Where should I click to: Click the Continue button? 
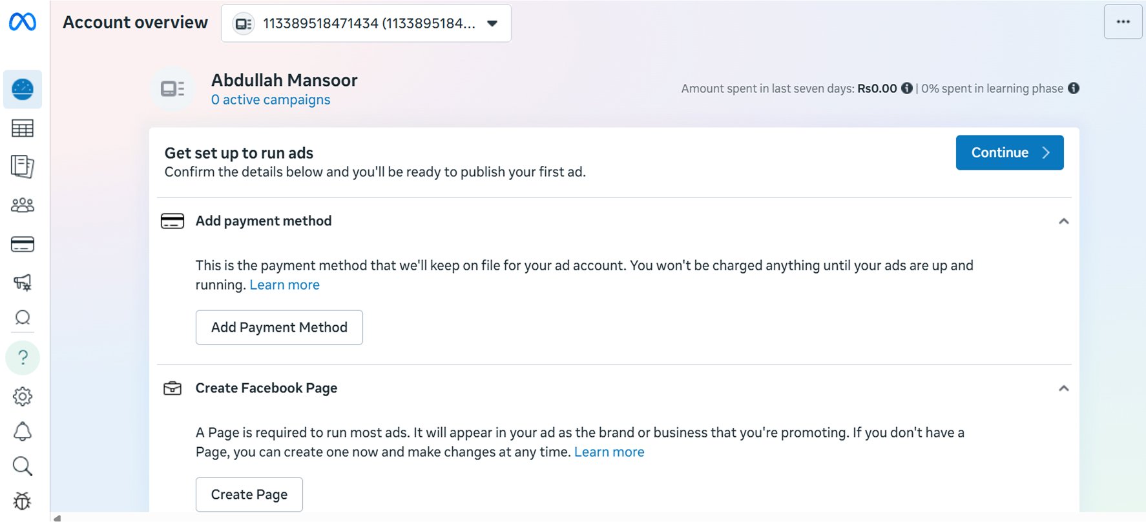pyautogui.click(x=1009, y=153)
